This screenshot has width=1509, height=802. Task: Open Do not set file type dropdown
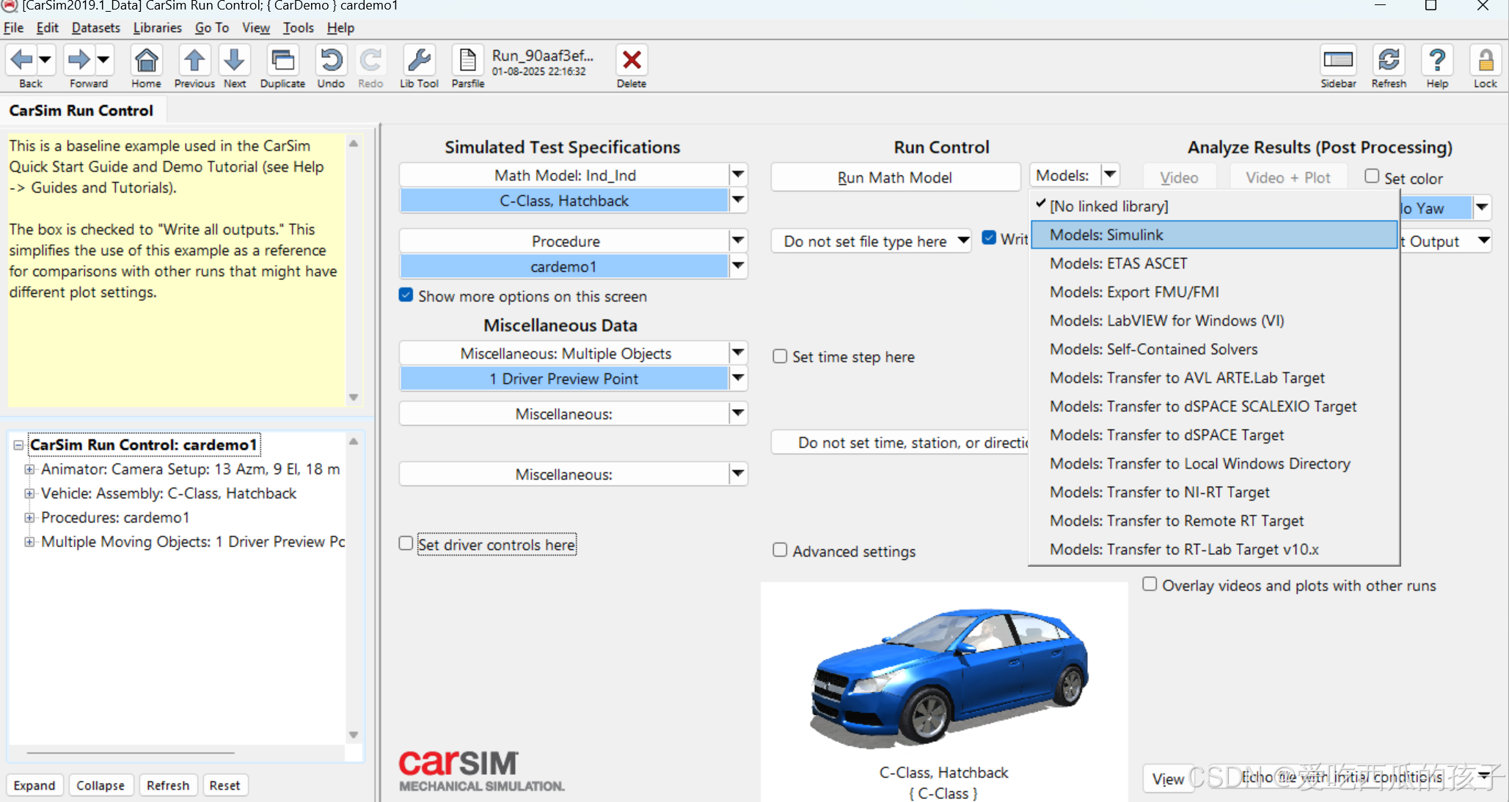tap(872, 241)
